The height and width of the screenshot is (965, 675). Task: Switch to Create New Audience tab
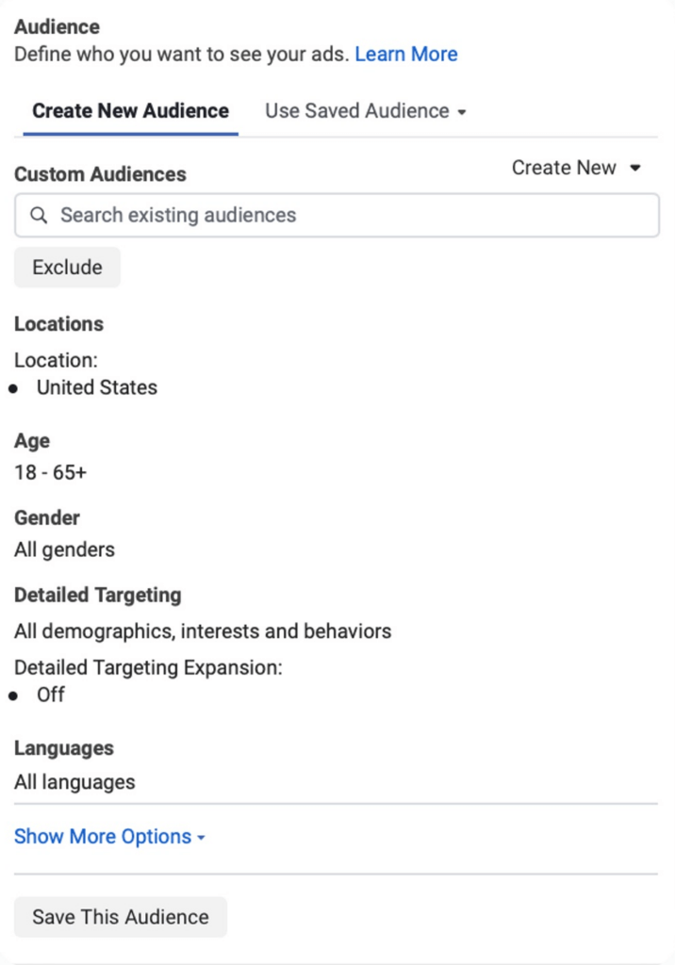coord(130,111)
